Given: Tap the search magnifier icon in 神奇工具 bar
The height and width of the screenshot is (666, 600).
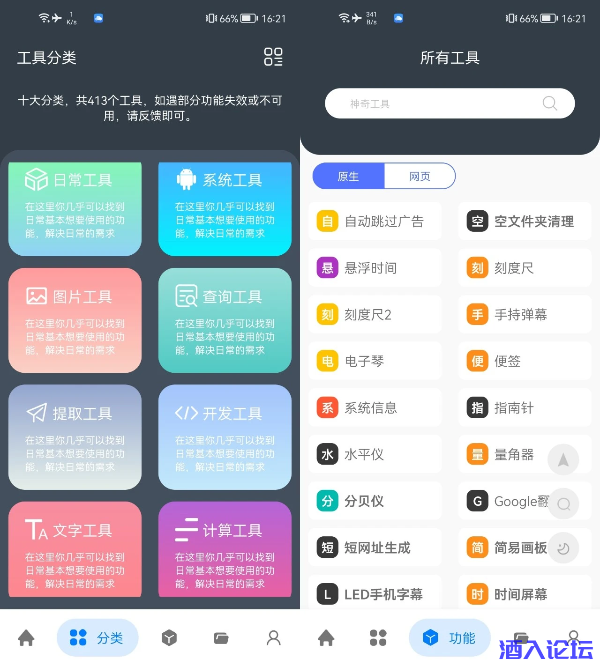Looking at the screenshot, I should click(549, 103).
